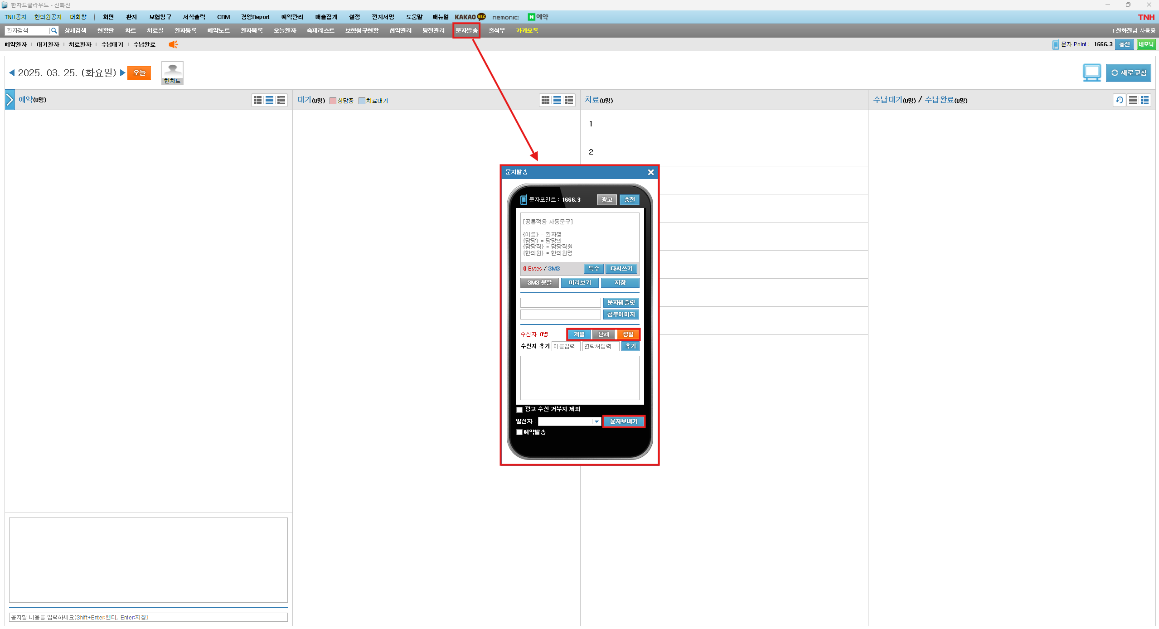The image size is (1159, 629).
Task: Switch 대기 panel to detailed list view
Action: (569, 100)
